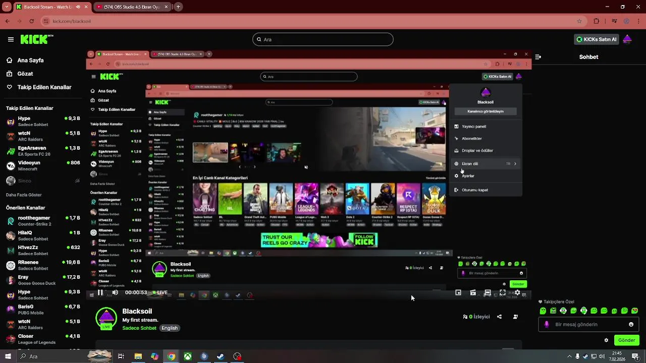Go to Ana Sayfa in the sidebar

coord(30,60)
